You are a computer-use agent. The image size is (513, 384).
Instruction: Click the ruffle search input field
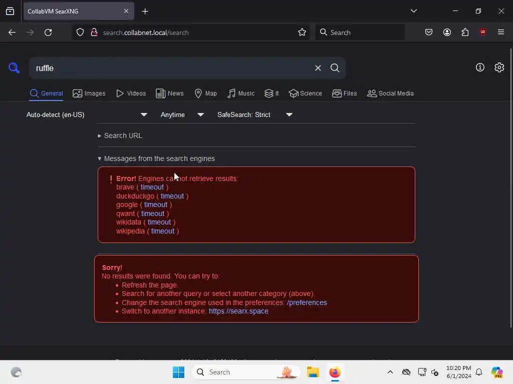[x=172, y=68]
